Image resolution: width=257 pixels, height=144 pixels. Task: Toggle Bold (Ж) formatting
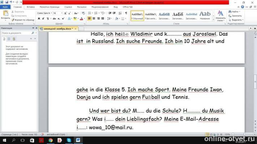click(x=39, y=19)
